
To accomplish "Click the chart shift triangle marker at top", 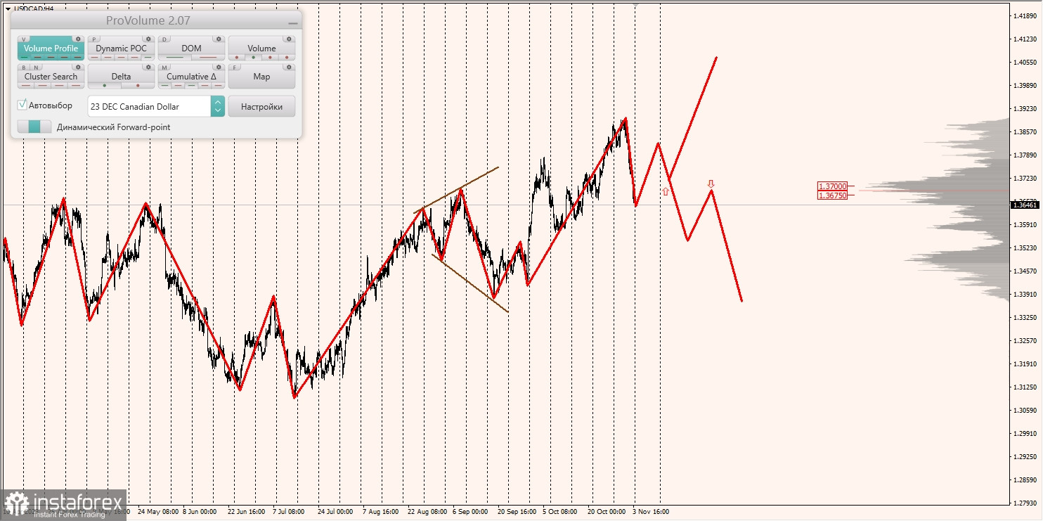I will [636, 5].
